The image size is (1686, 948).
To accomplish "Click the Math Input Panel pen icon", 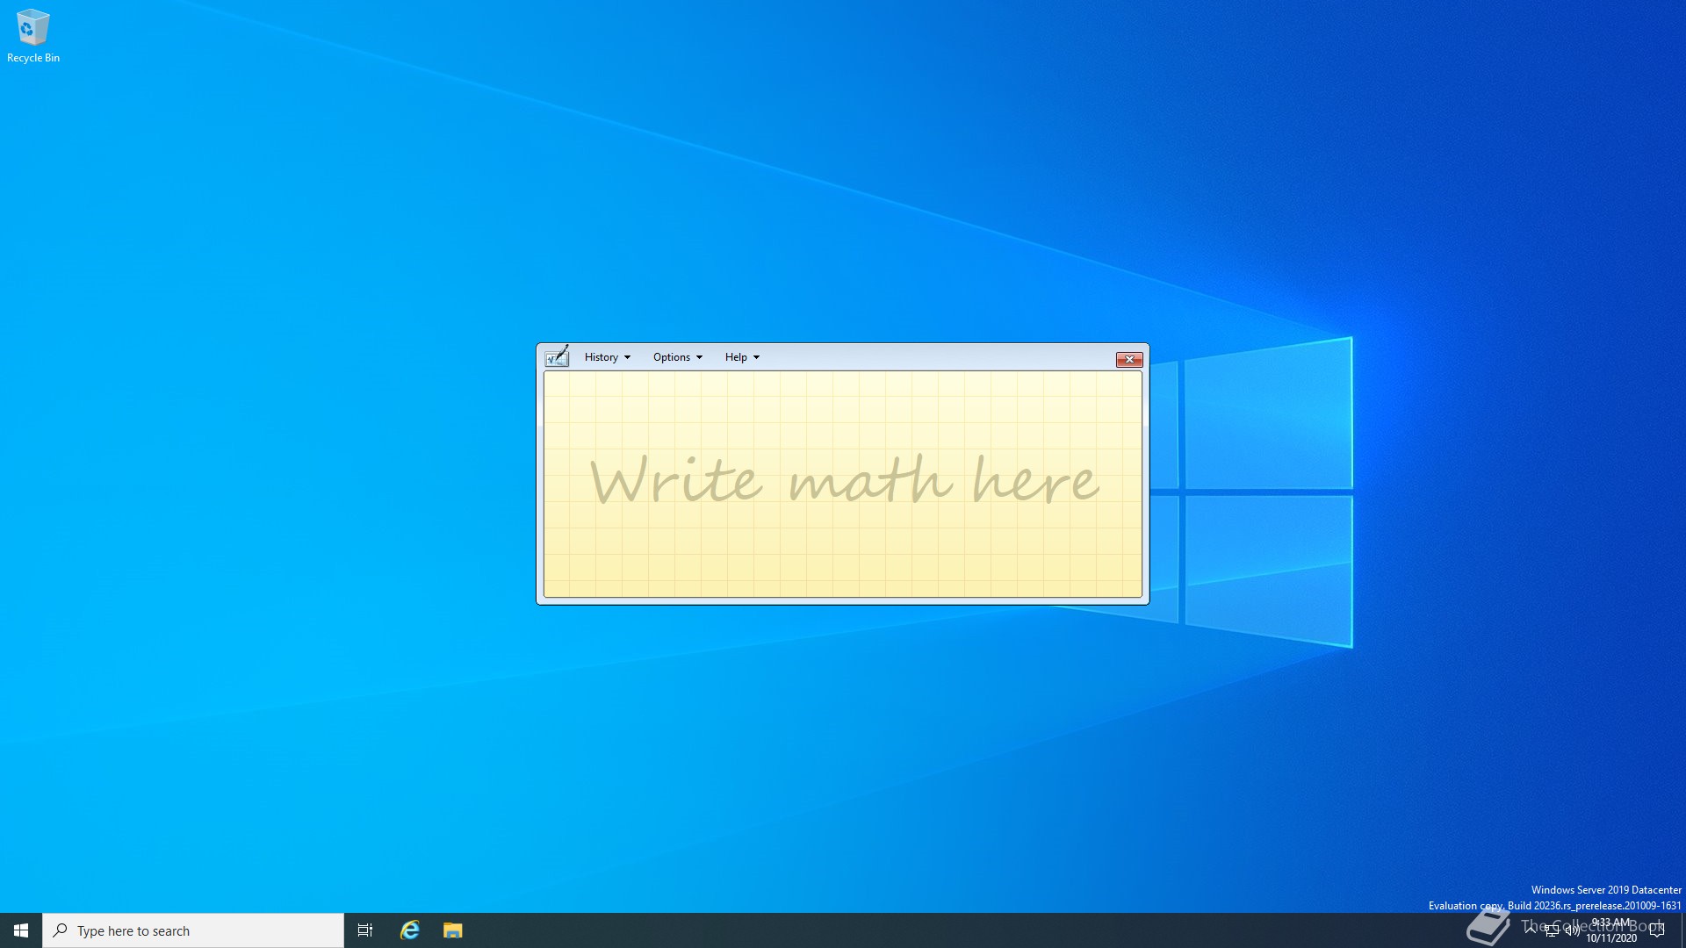I will (x=557, y=356).
